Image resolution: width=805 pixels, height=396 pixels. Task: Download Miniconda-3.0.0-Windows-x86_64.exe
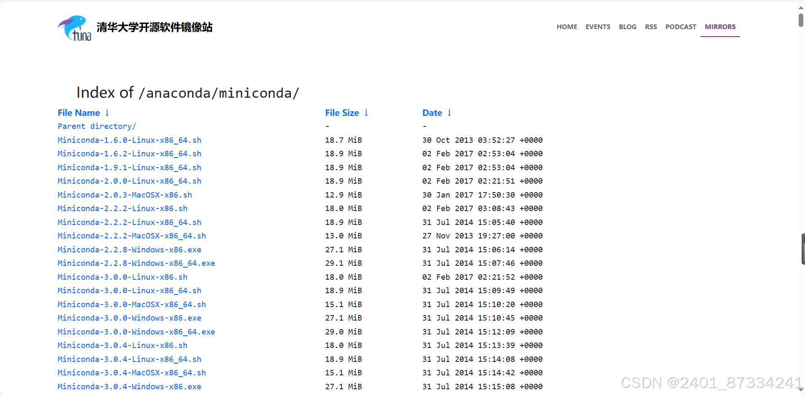point(137,332)
